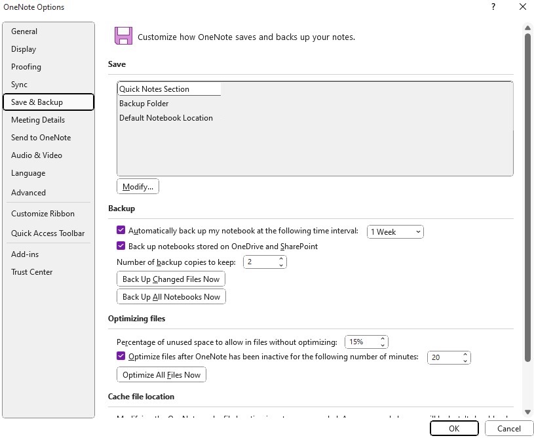534x438 pixels.
Task: Open the Advanced options category
Action: tap(28, 193)
